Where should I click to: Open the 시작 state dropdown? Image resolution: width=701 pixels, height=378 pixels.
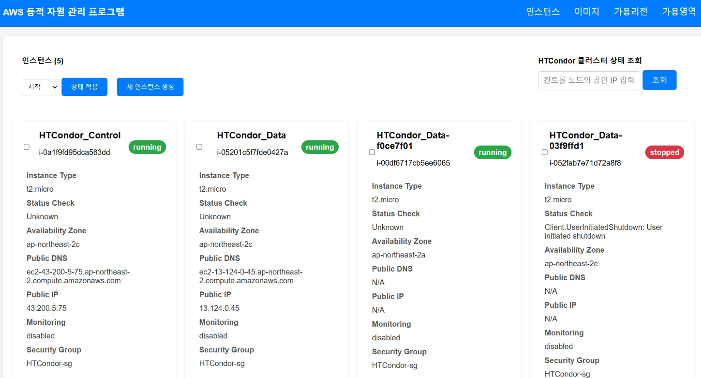pos(40,87)
